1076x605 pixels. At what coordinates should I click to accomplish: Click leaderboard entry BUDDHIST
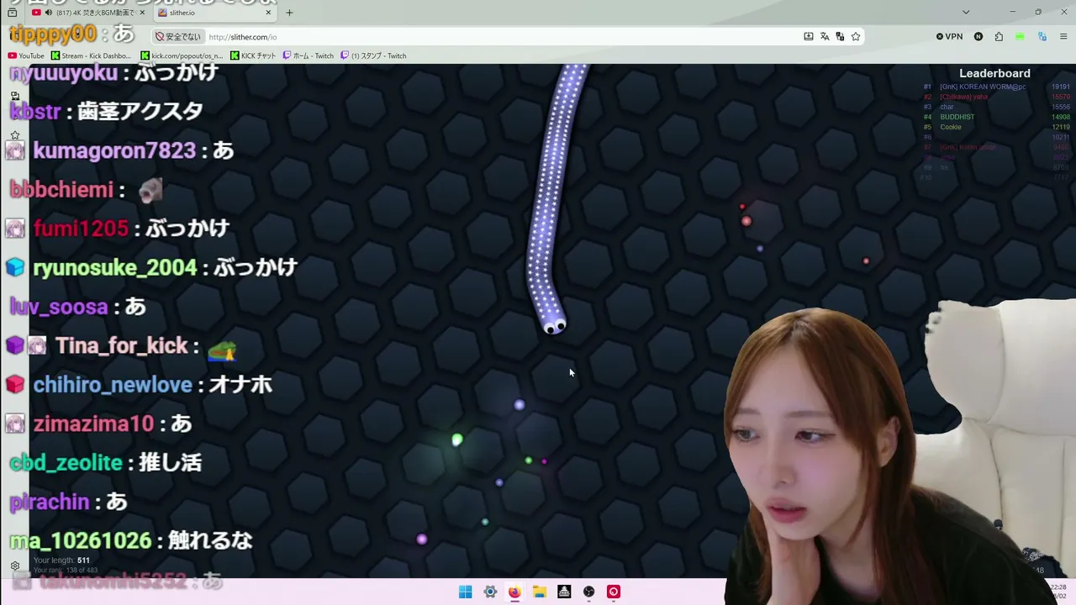[x=996, y=117]
